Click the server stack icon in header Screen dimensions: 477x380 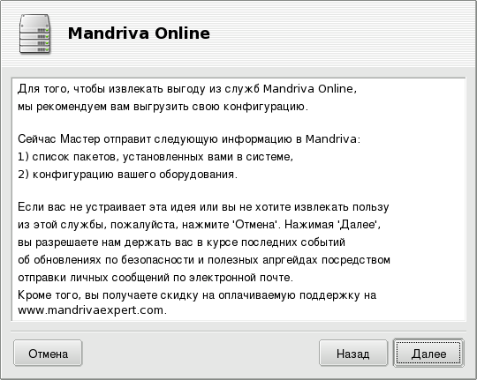pyautogui.click(x=34, y=34)
